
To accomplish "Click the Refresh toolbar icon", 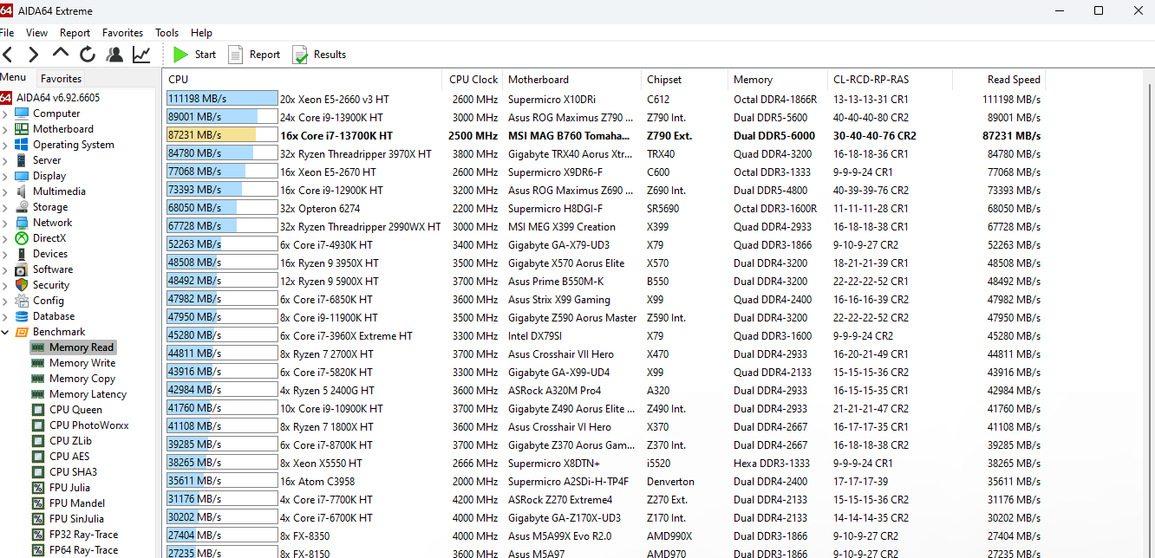I will coord(88,55).
